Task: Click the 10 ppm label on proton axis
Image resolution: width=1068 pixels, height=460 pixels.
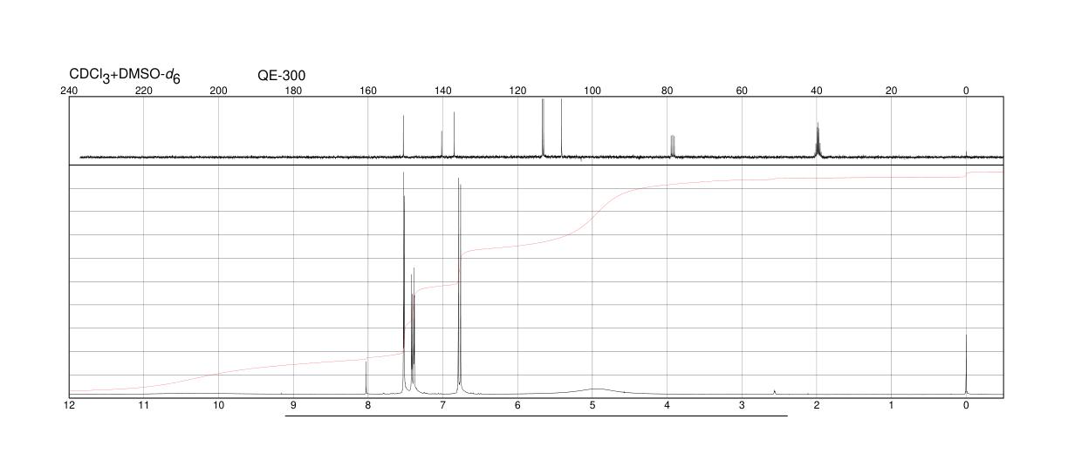Action: 218,405
